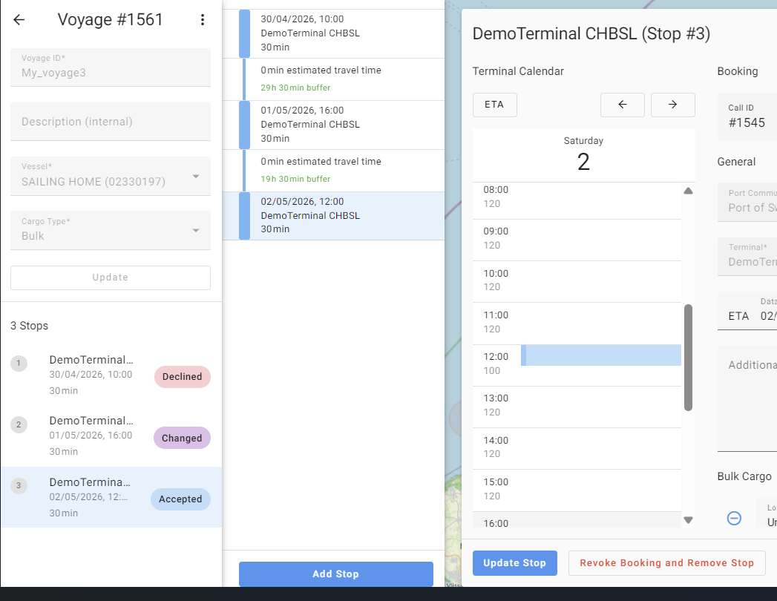Select stop 3 with Accepted status
Screen dimensions: 777x601
111,497
